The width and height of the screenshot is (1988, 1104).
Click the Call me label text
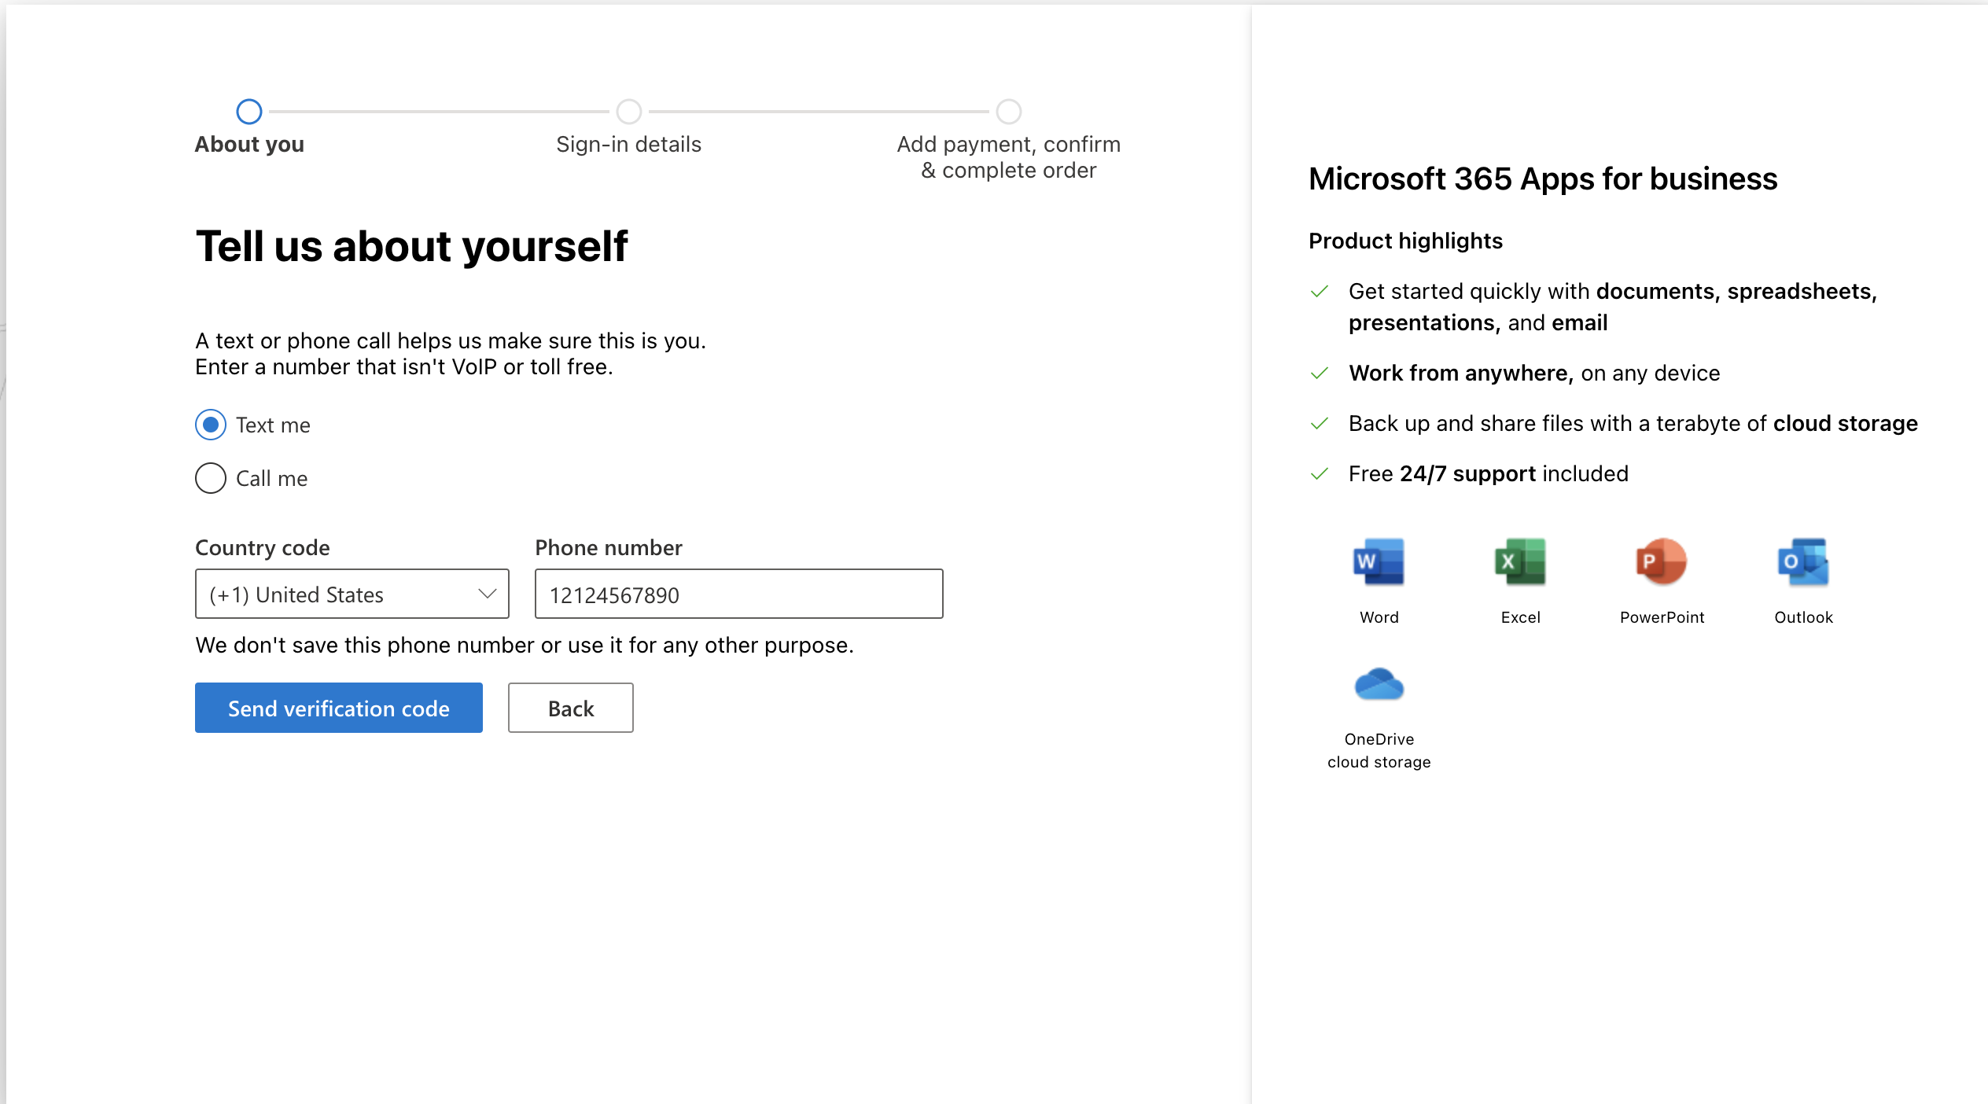271,478
